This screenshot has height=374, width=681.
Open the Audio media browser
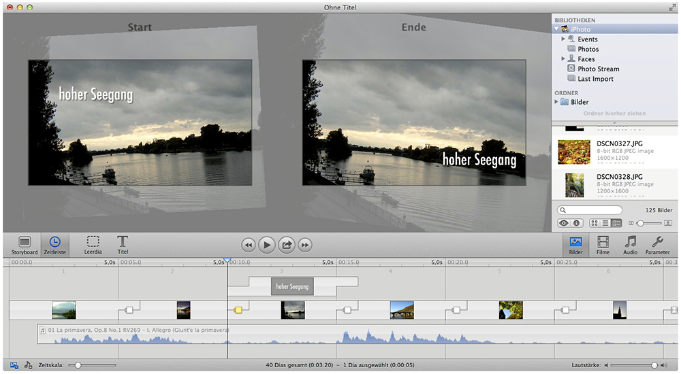[631, 244]
